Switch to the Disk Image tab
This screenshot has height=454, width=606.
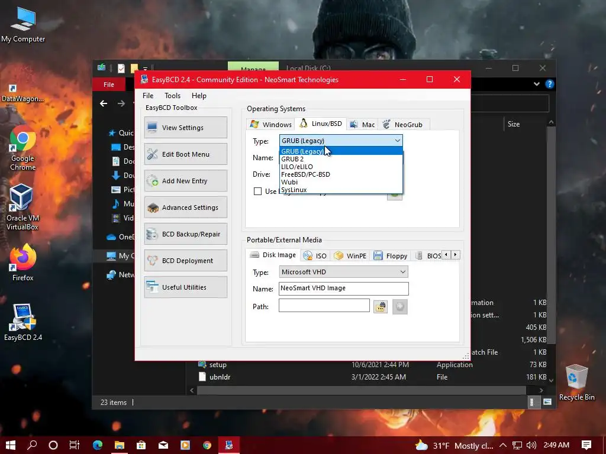pyautogui.click(x=273, y=255)
